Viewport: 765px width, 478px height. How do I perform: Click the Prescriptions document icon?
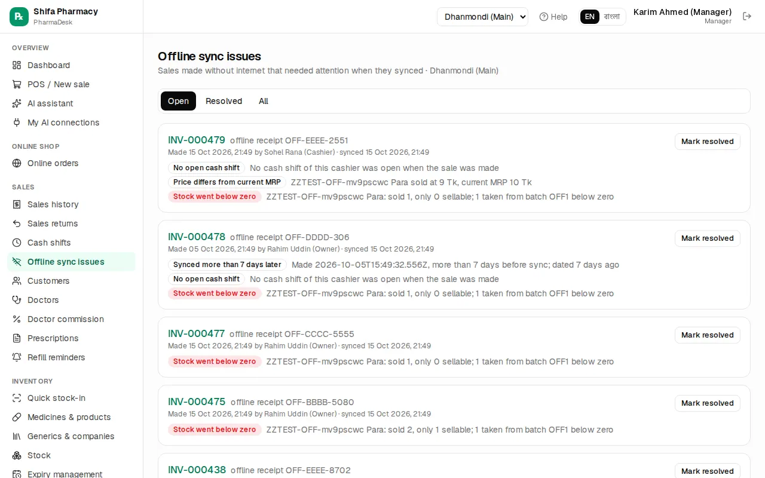(17, 338)
